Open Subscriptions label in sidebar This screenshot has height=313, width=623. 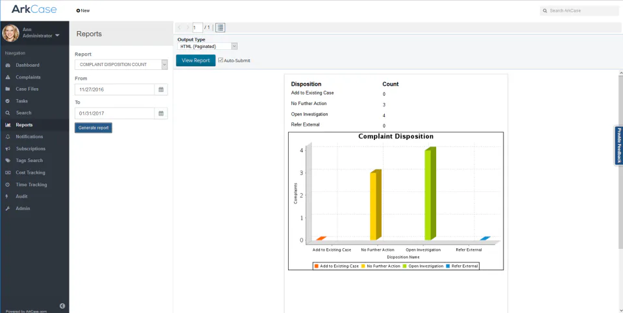(x=31, y=149)
